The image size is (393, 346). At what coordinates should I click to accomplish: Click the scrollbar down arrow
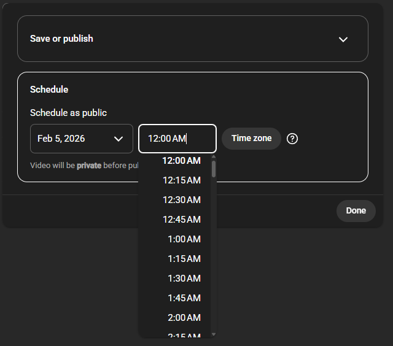[x=214, y=334]
